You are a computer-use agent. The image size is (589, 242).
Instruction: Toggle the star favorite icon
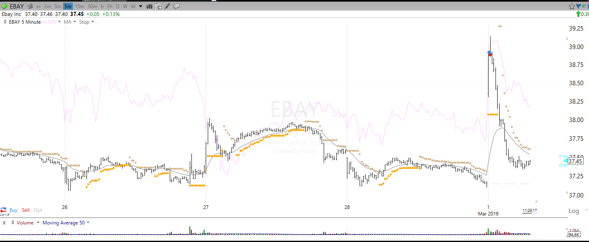(572, 6)
